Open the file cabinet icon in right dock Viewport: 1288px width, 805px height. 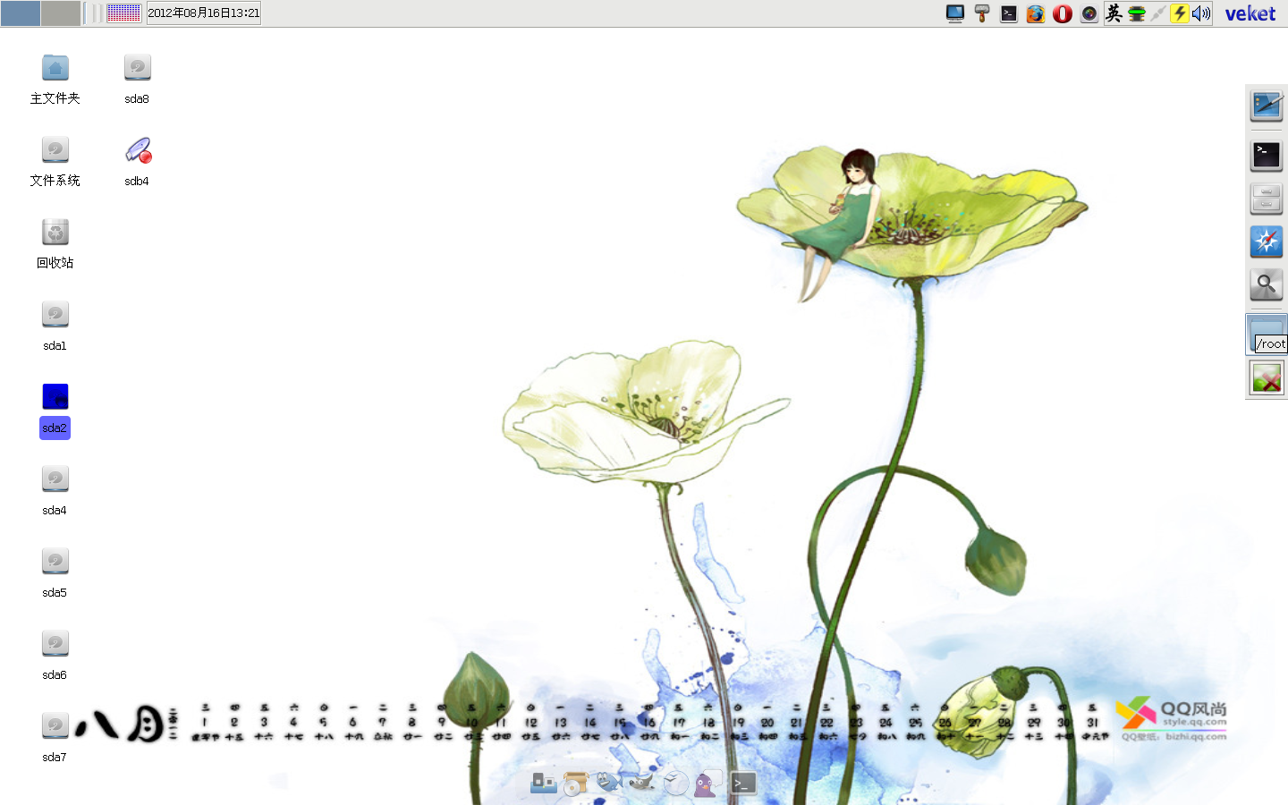1267,198
